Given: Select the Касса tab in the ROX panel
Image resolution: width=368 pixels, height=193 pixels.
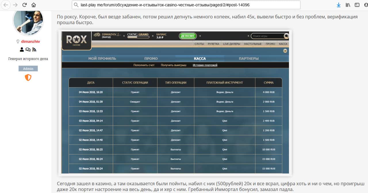Looking at the screenshot, I should (x=200, y=59).
